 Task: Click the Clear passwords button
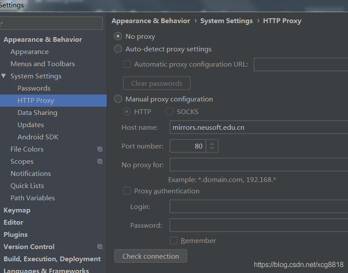157,84
